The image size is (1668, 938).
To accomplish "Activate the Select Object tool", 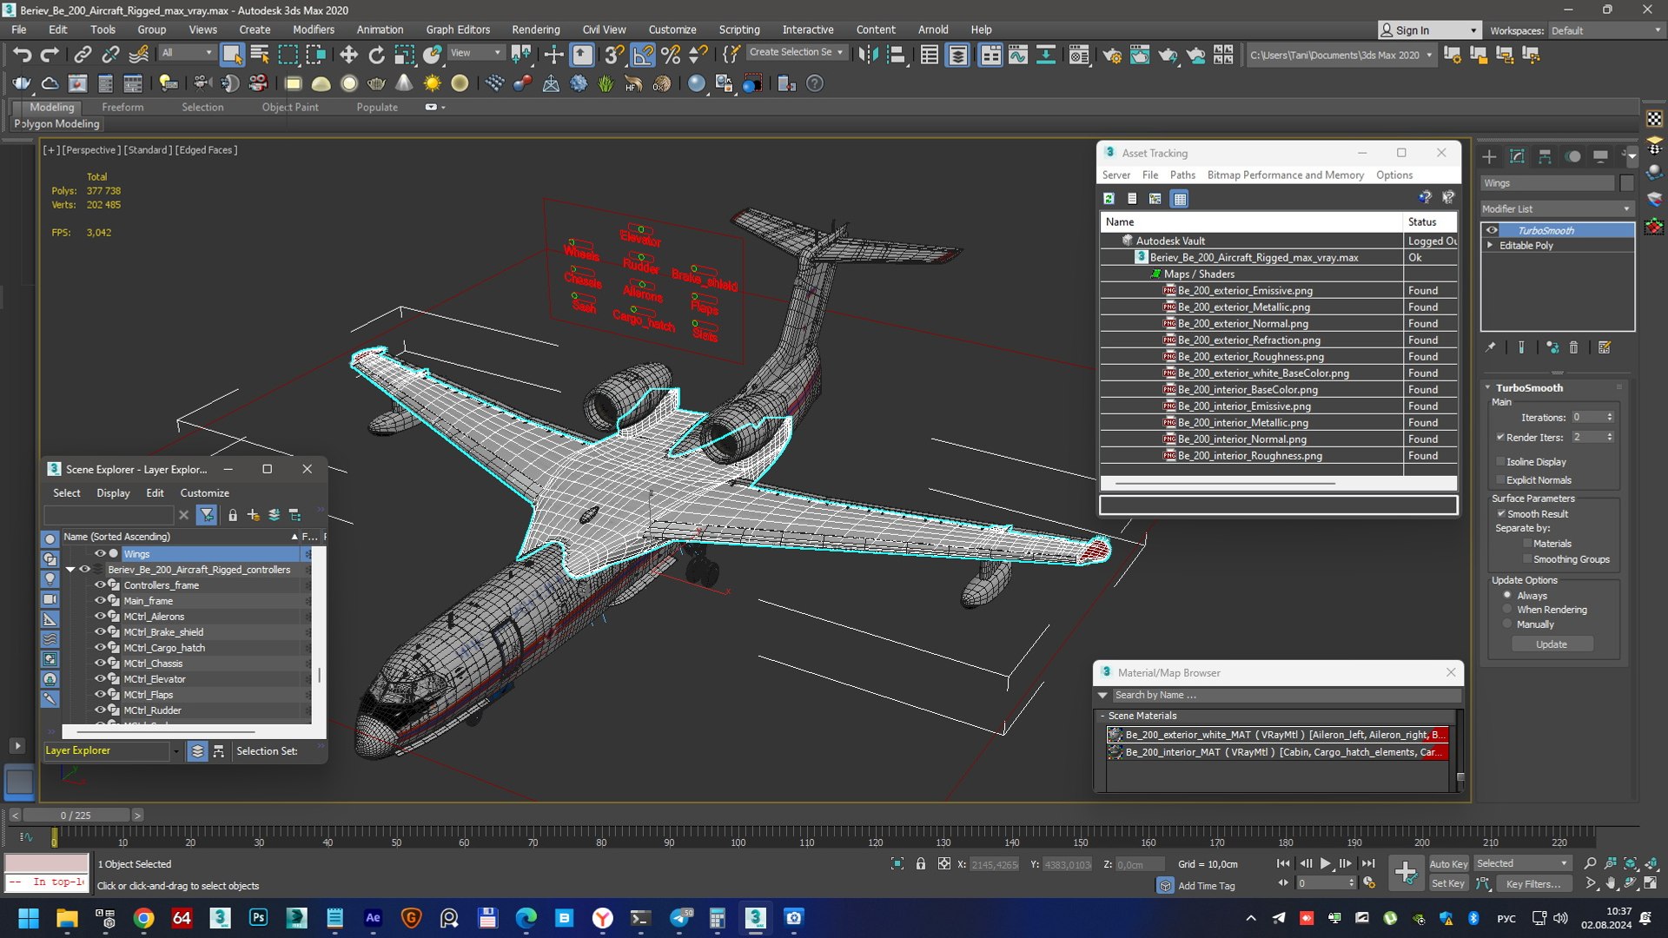I will (232, 55).
